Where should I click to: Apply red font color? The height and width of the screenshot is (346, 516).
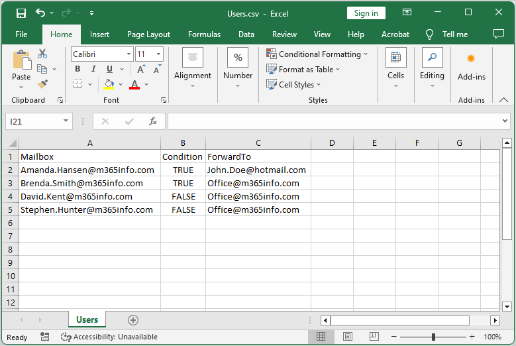click(134, 84)
